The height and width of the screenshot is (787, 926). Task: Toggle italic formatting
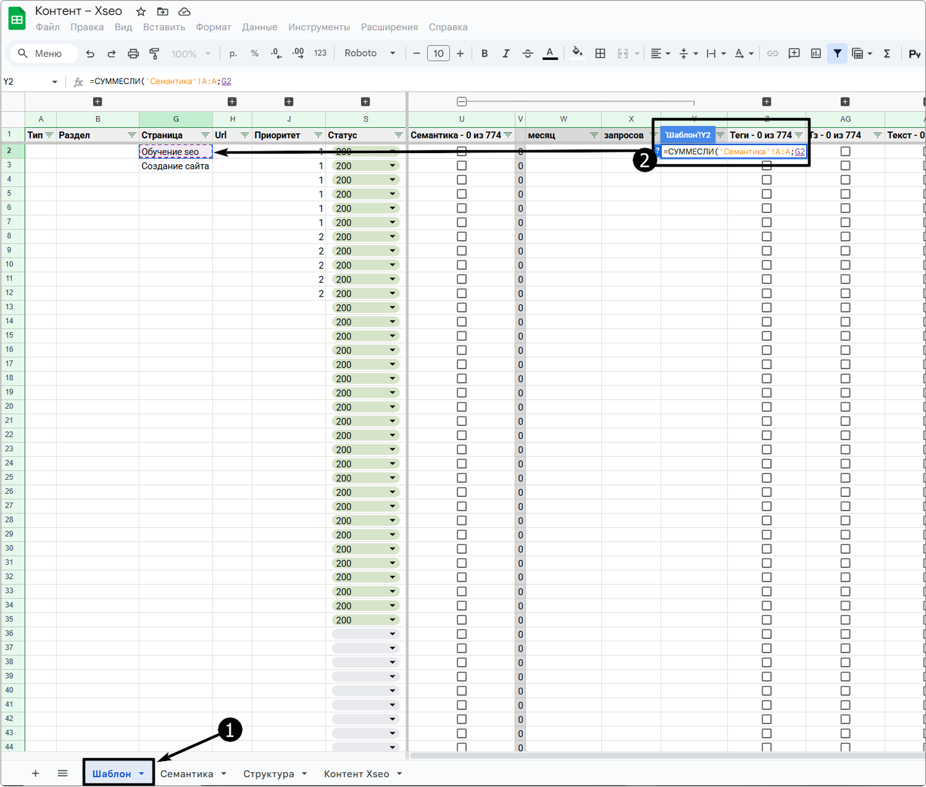(506, 54)
